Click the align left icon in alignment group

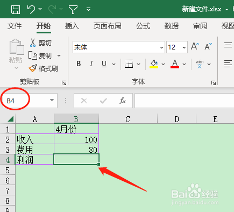tap(228, 64)
